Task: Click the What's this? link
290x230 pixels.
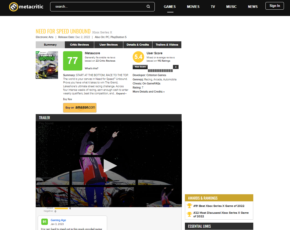Action: pos(91,68)
